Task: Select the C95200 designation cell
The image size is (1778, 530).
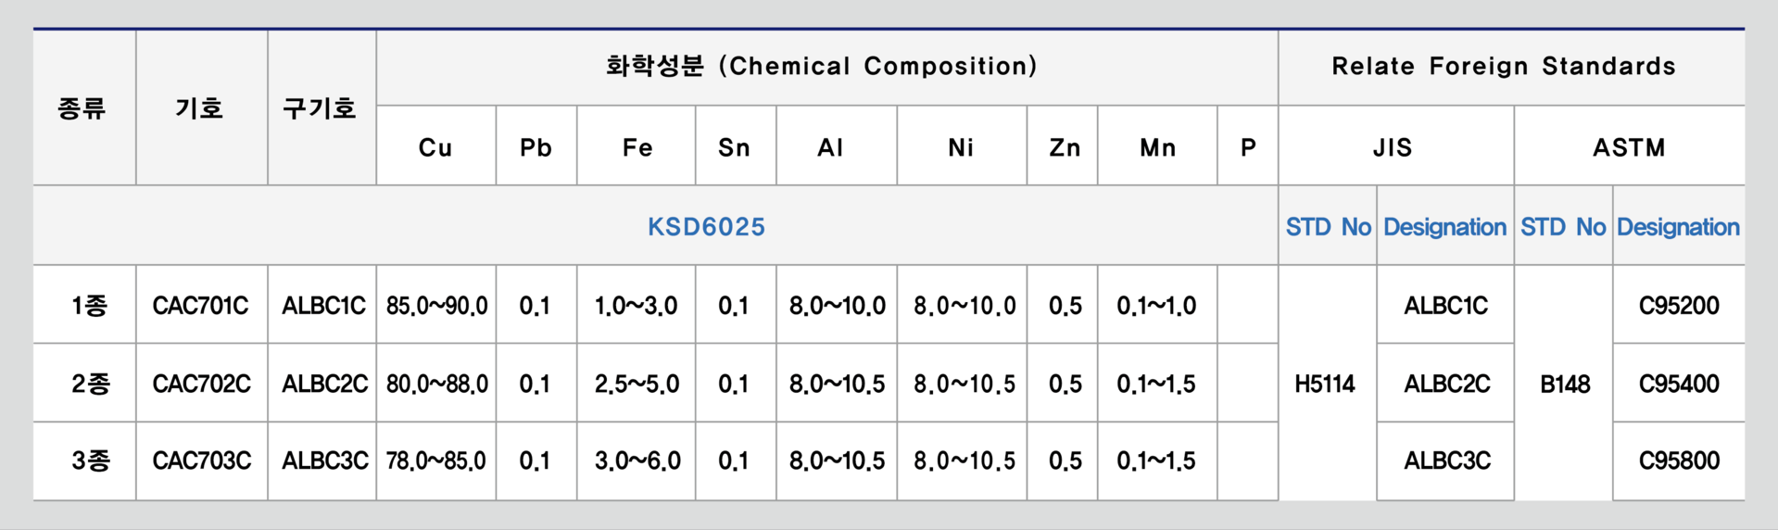Action: click(1679, 306)
